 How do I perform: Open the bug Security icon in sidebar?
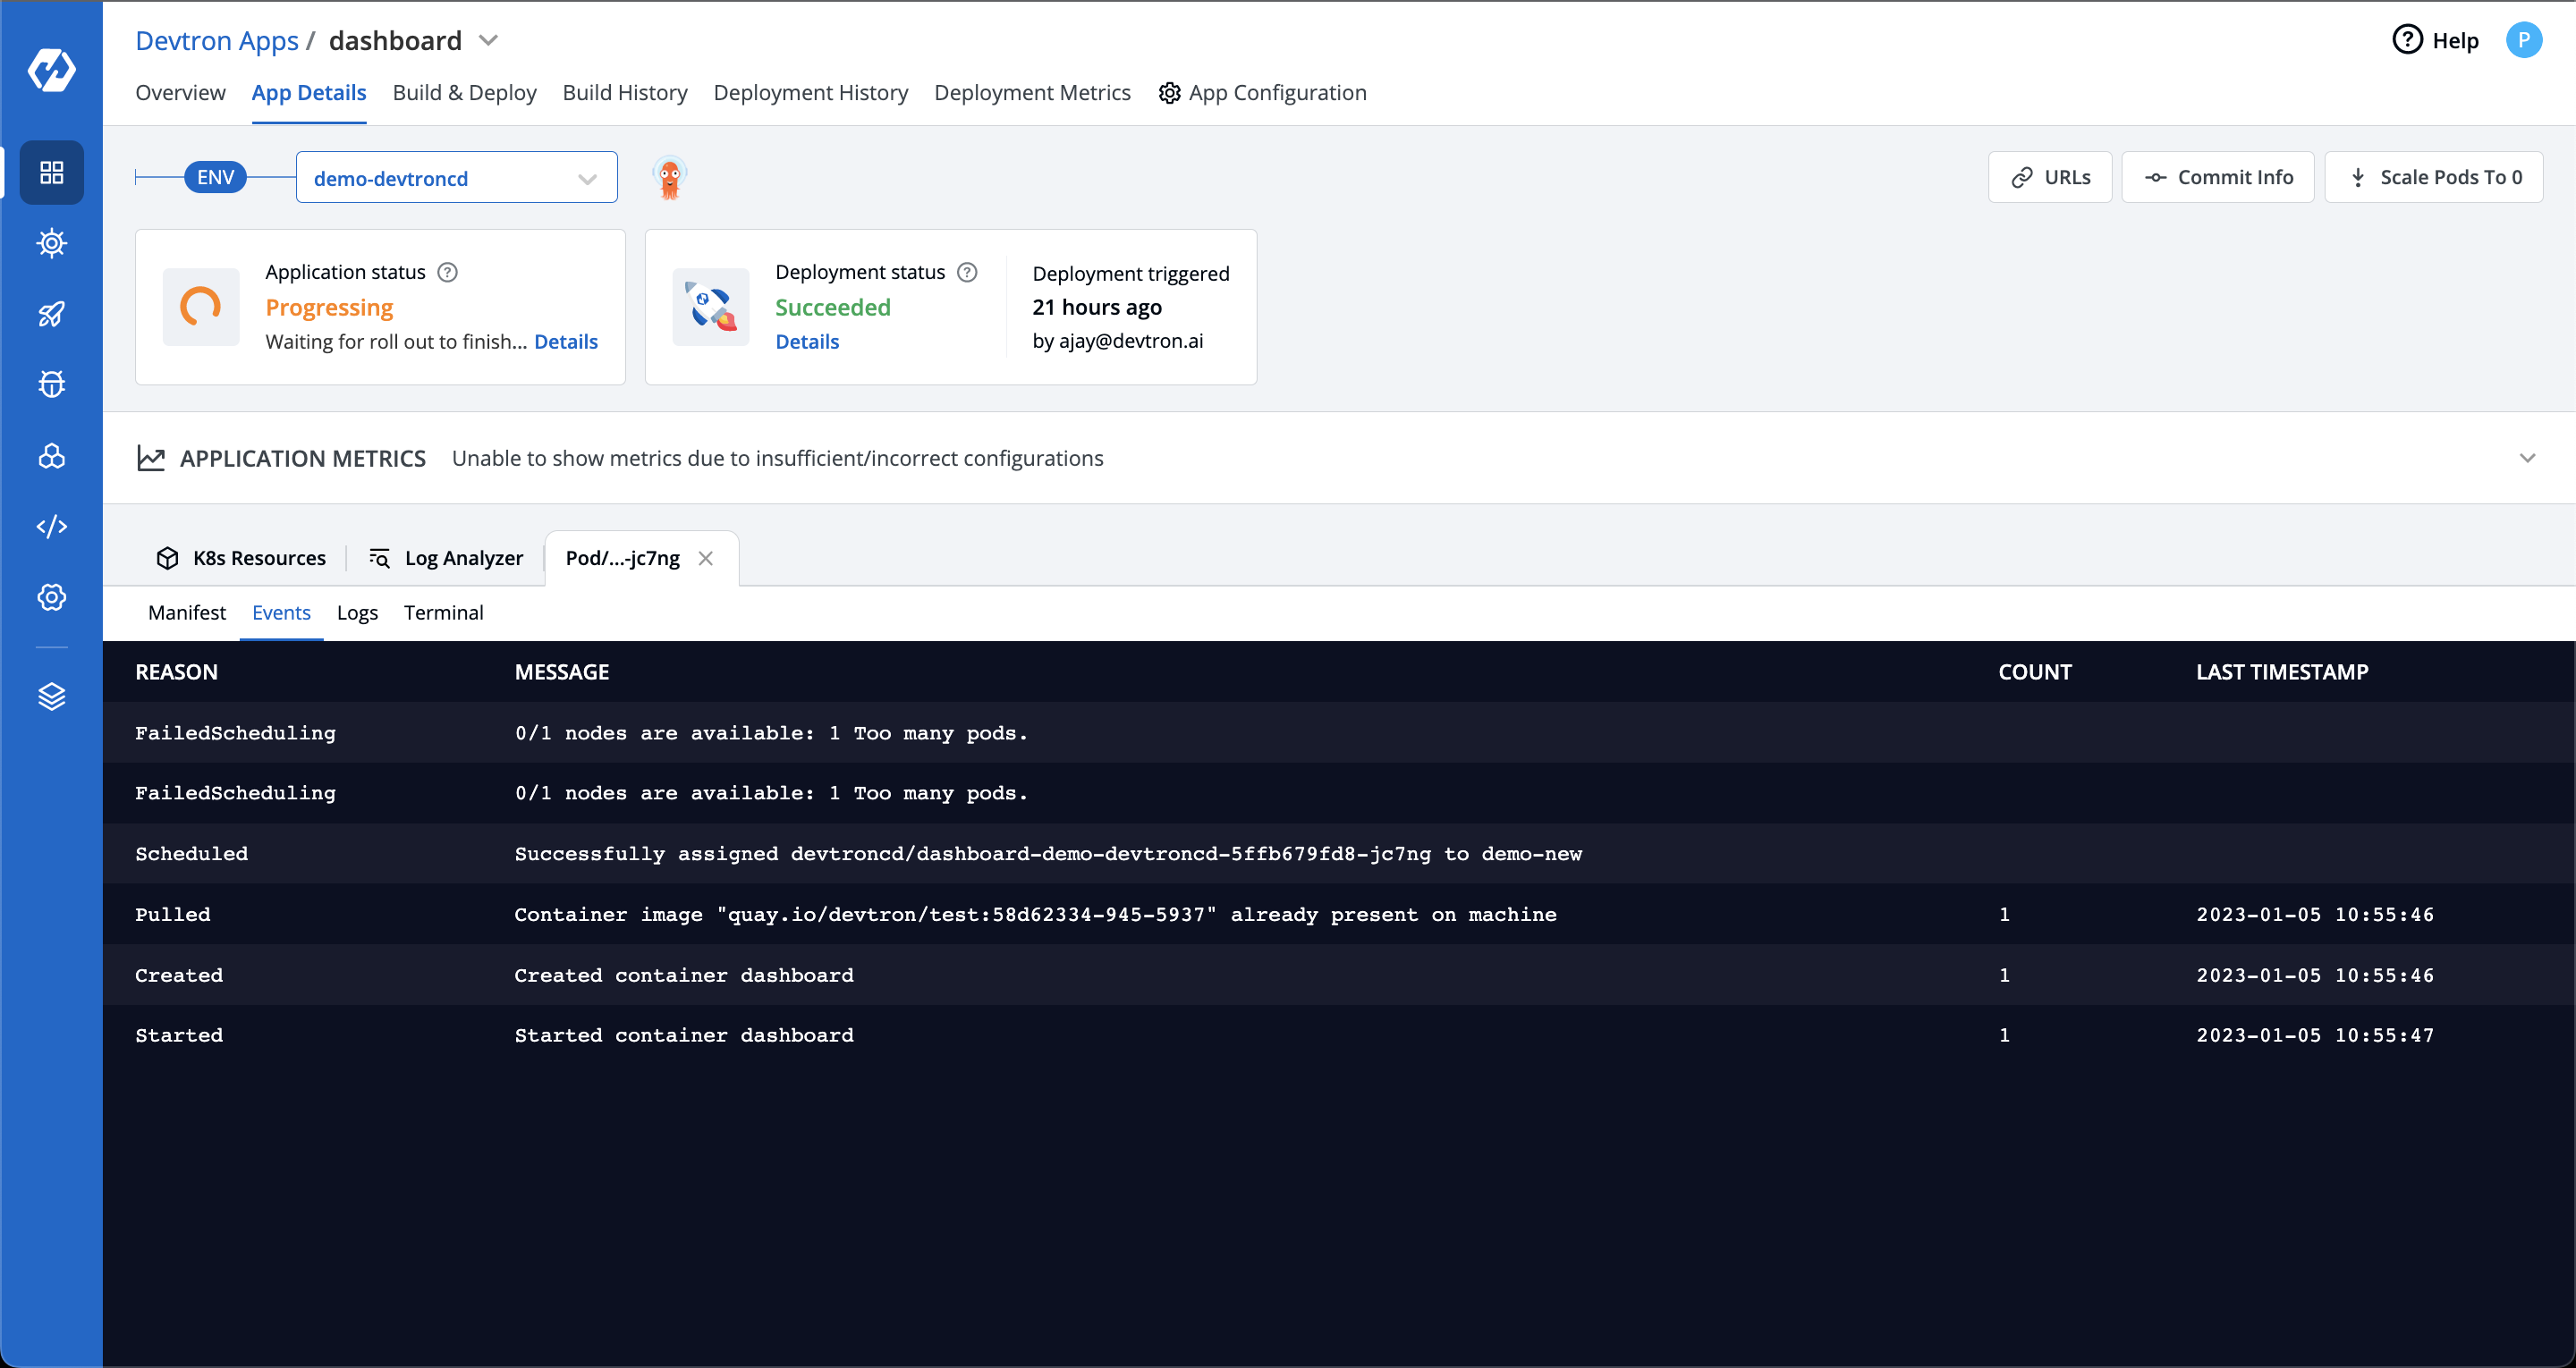51,384
